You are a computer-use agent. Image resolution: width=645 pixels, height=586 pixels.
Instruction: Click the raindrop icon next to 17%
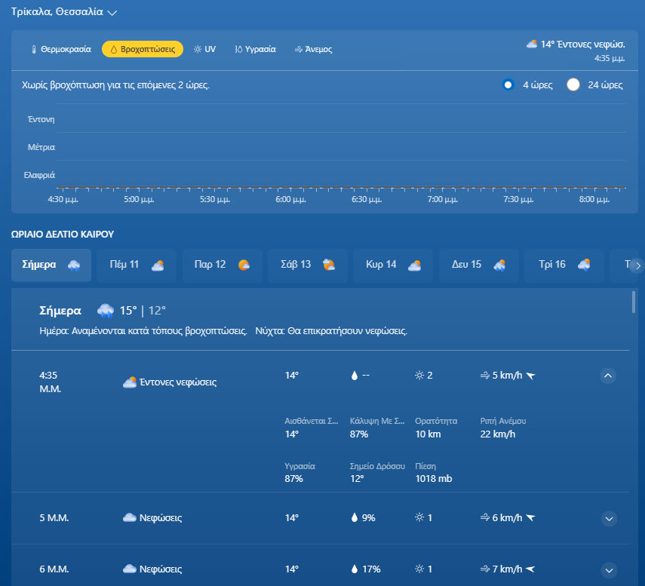[x=355, y=569]
